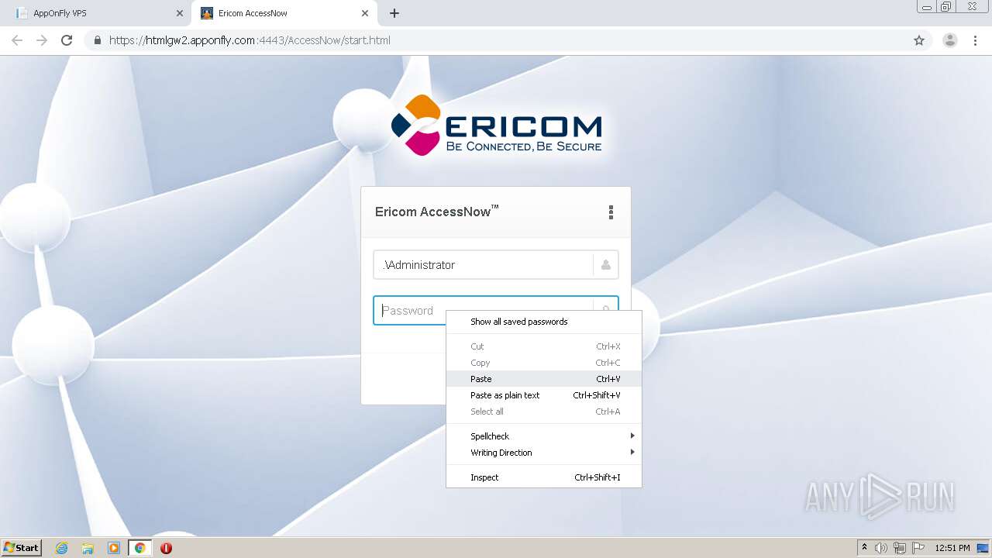
Task: Open the Chrome three-dot menu
Action: [975, 40]
